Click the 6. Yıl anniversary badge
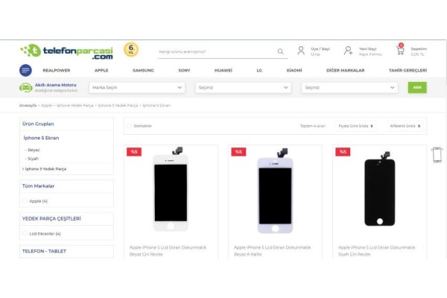 (131, 50)
